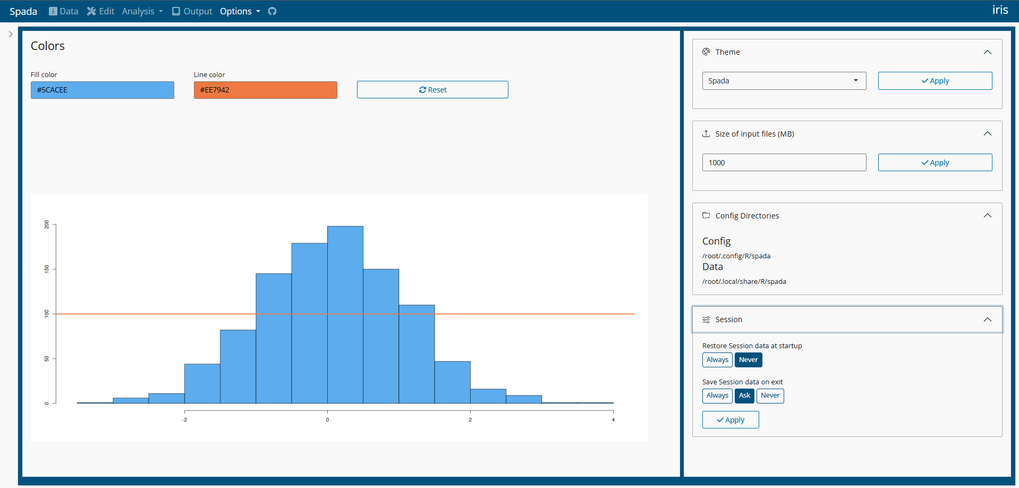Click the Session sliders icon

(706, 319)
